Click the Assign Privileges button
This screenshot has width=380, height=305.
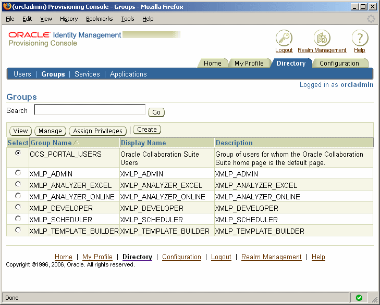[97, 131]
